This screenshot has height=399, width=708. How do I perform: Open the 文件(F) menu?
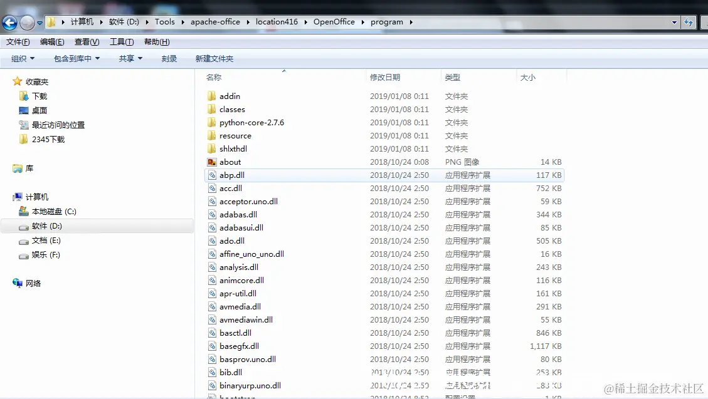point(18,42)
